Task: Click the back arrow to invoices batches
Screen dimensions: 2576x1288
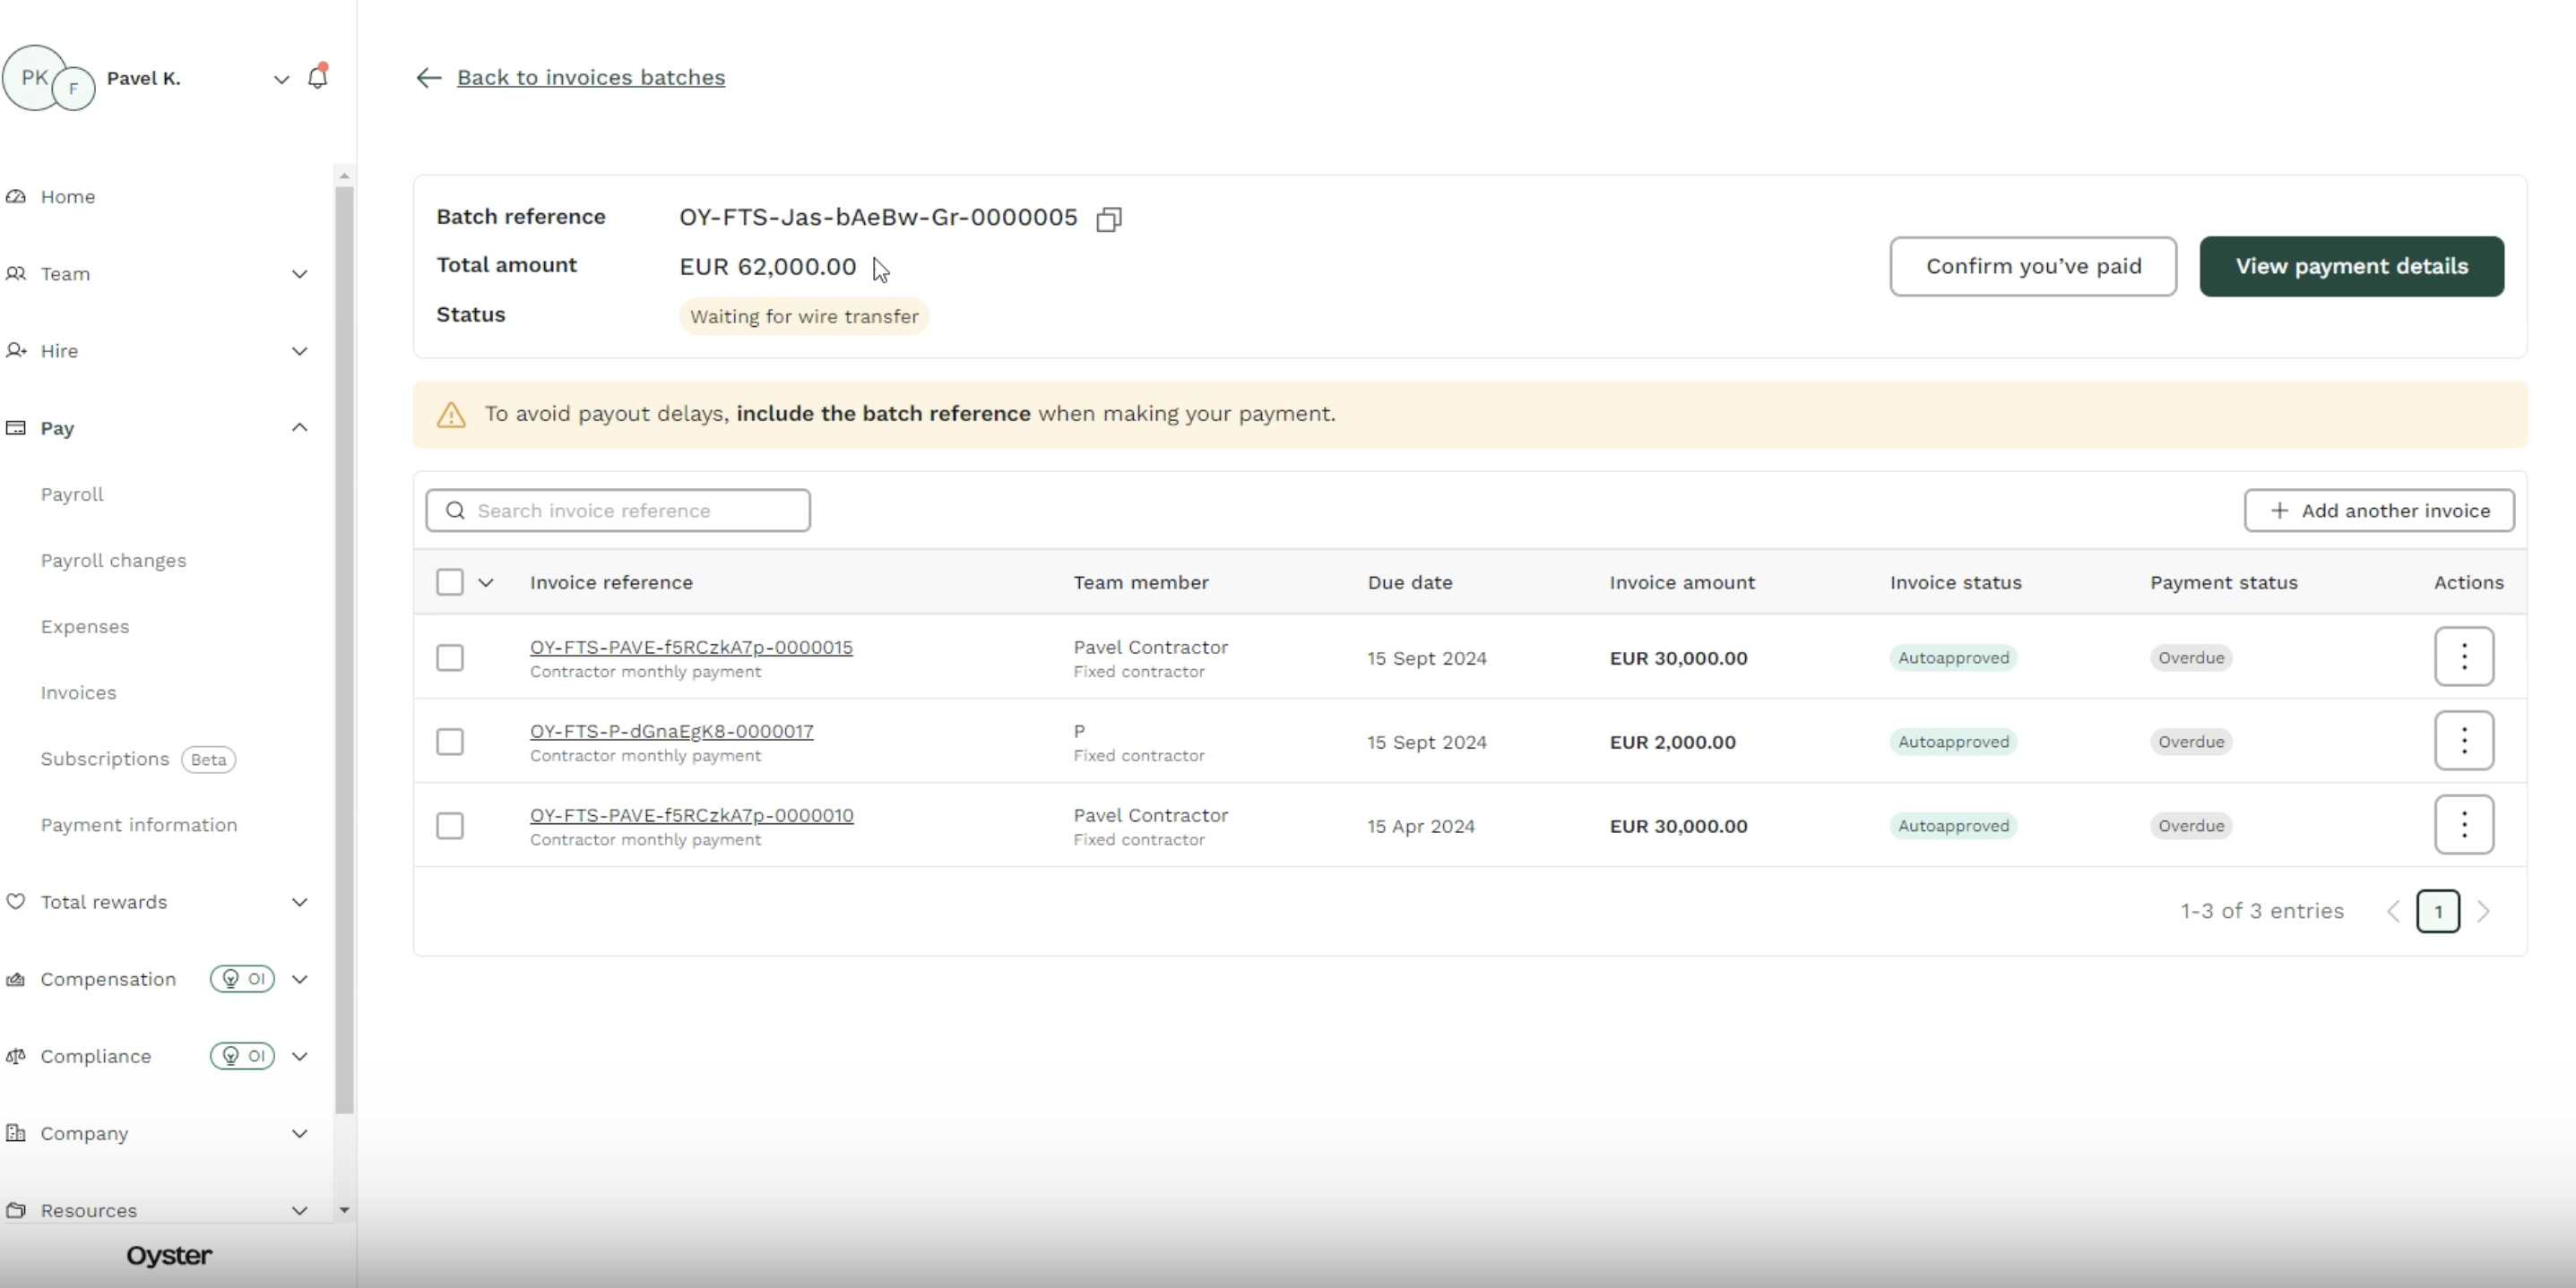Action: coord(428,77)
